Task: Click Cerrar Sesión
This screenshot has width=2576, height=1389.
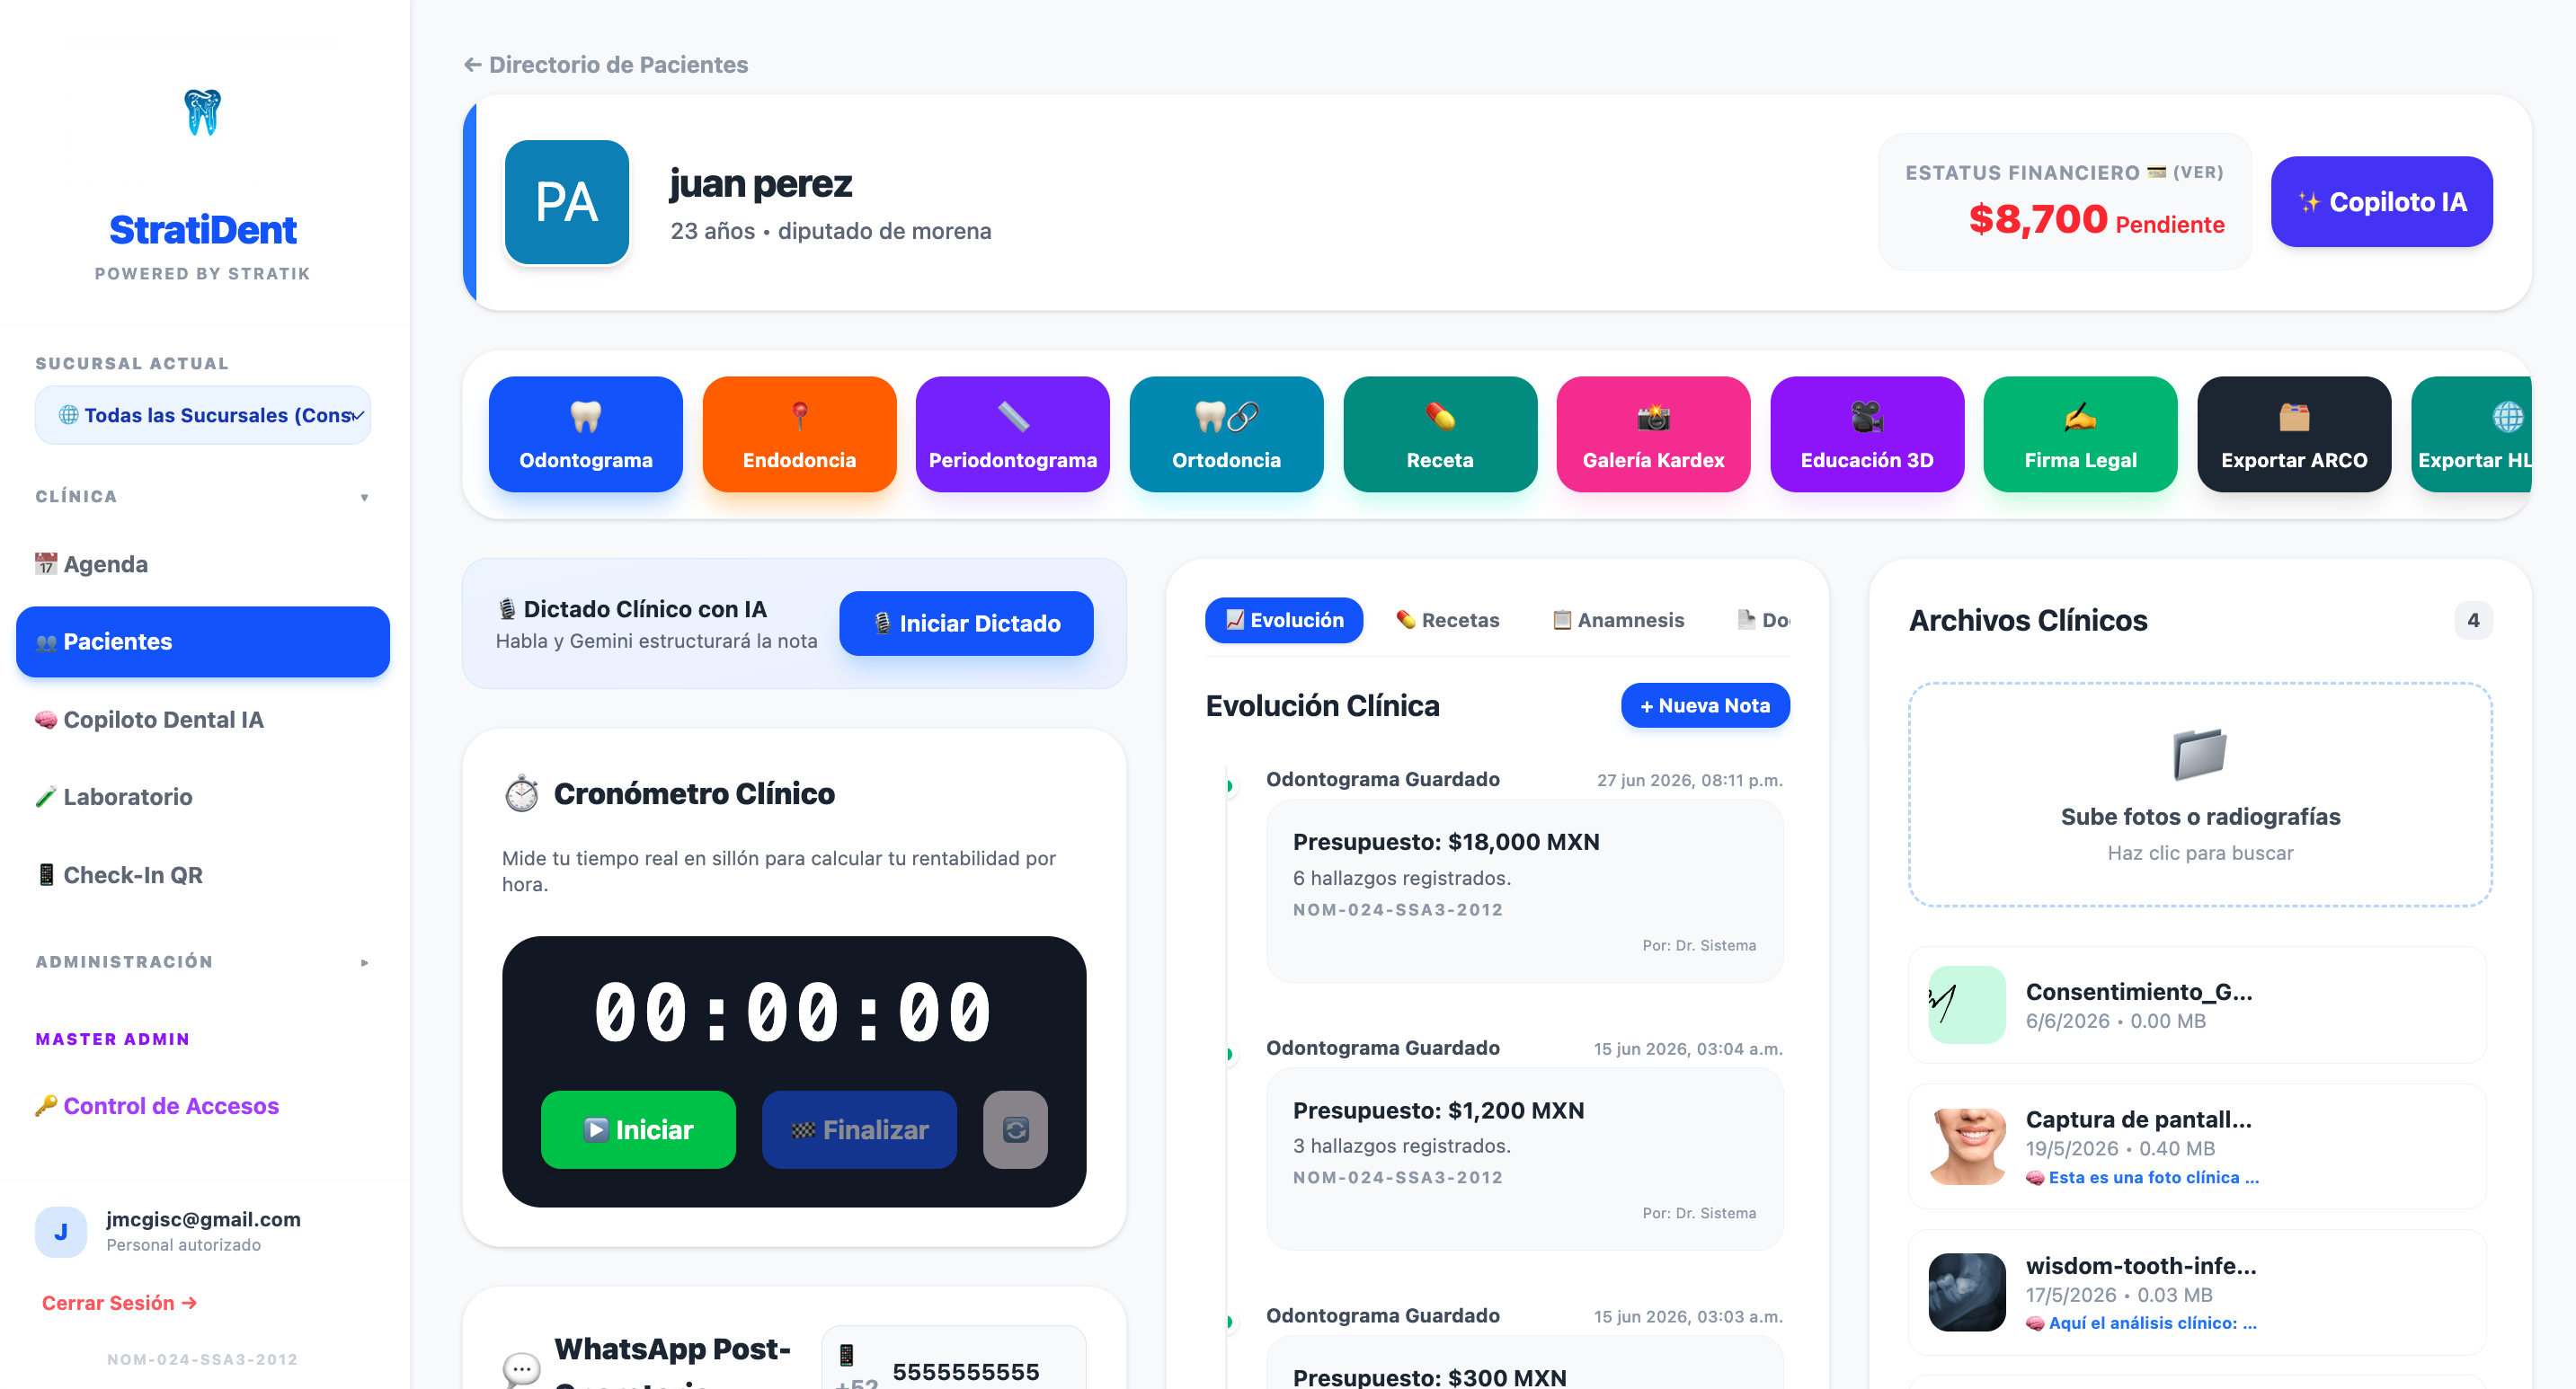Action: [119, 1302]
